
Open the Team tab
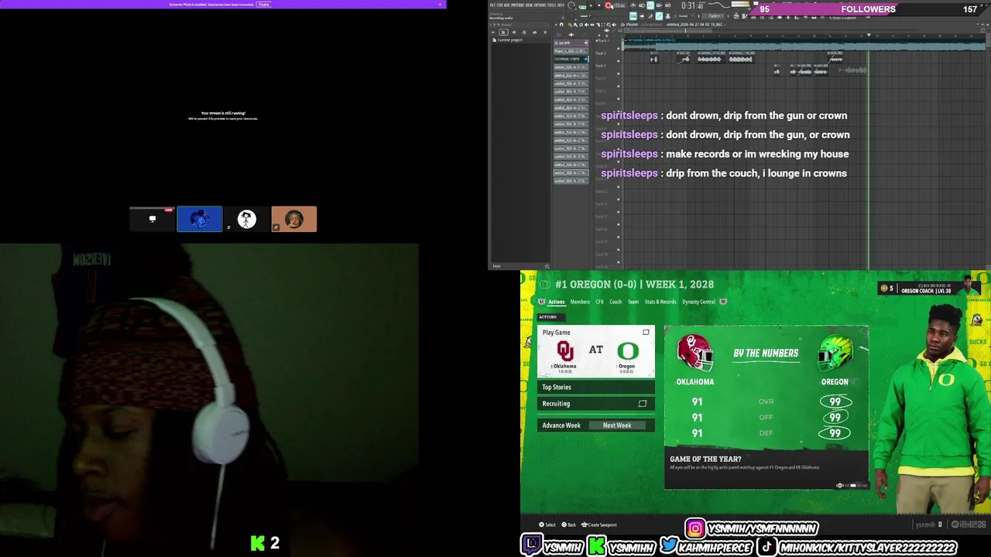tap(633, 302)
